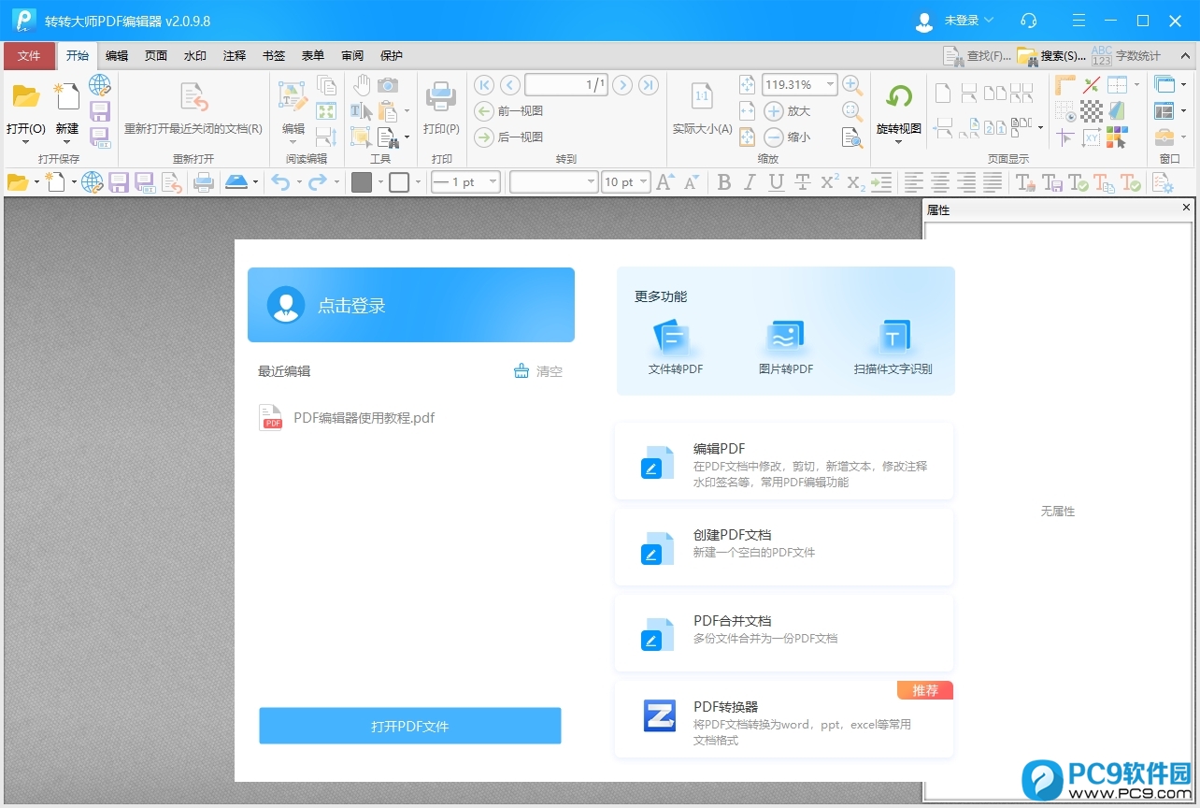Toggle strikethrough text formatting
Viewport: 1200px width, 808px height.
pos(802,182)
